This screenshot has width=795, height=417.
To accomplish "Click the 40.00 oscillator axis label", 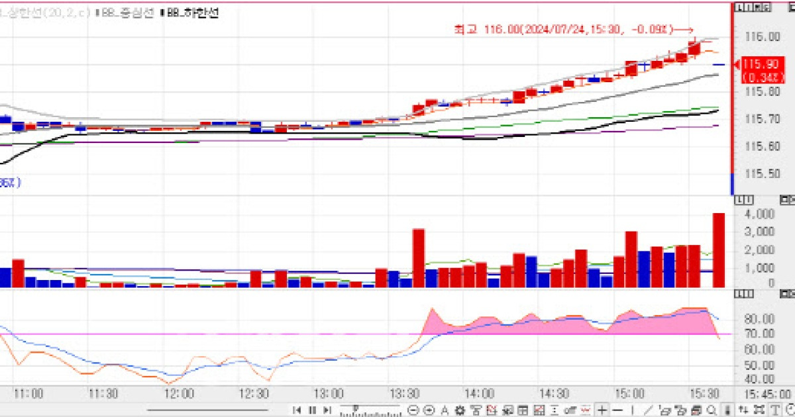I will [761, 379].
